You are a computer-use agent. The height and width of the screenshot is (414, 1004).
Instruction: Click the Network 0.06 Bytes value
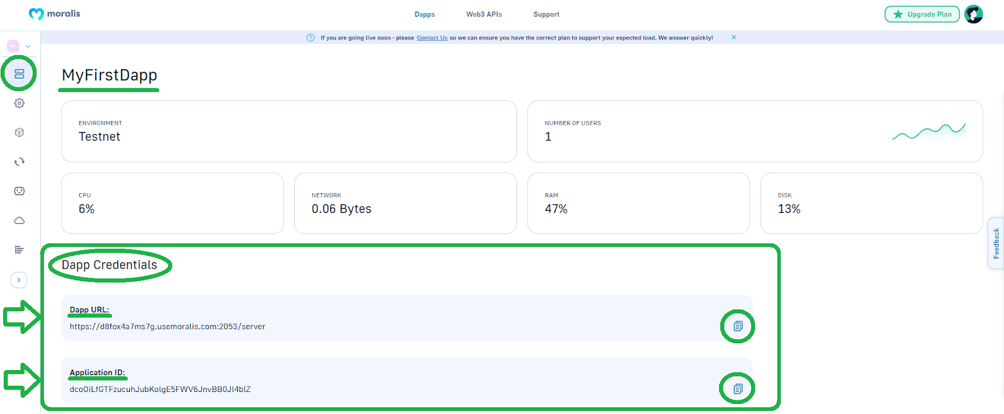tap(341, 209)
